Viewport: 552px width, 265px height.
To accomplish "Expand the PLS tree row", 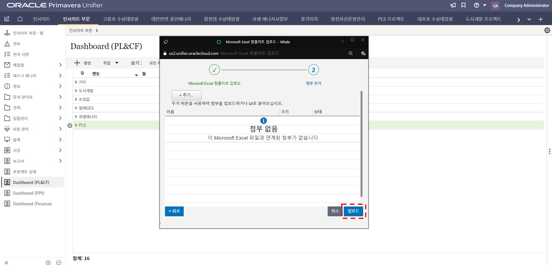I will coord(76,125).
